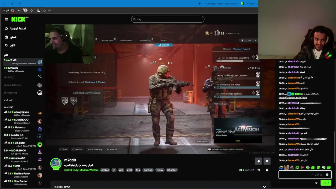Focus the chat message input box
This screenshot has width=336, height=189.
(305, 174)
